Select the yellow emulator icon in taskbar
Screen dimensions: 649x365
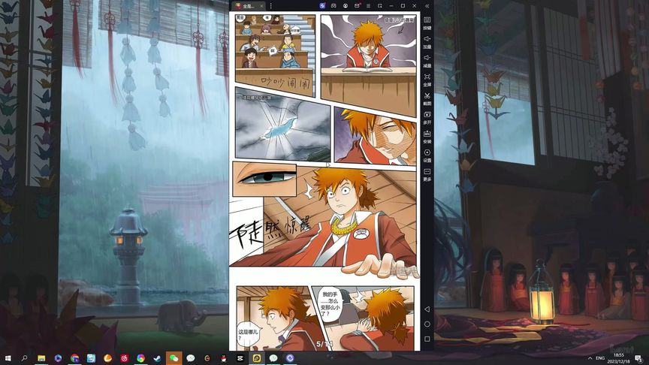click(257, 358)
